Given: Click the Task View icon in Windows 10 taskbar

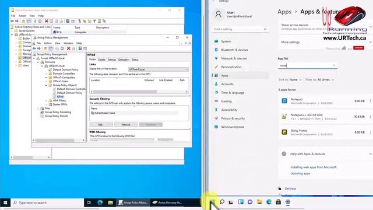Looking at the screenshot, I should 89,202.
